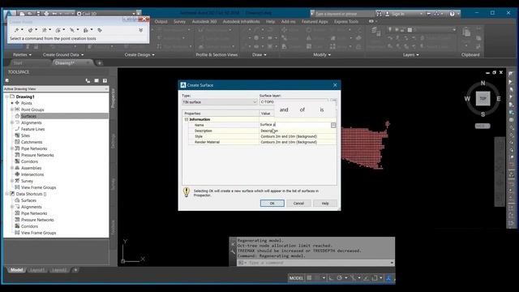Collapse the Information group in Create Surface
Viewport: 519px width, 292px height.
pyautogui.click(x=187, y=119)
